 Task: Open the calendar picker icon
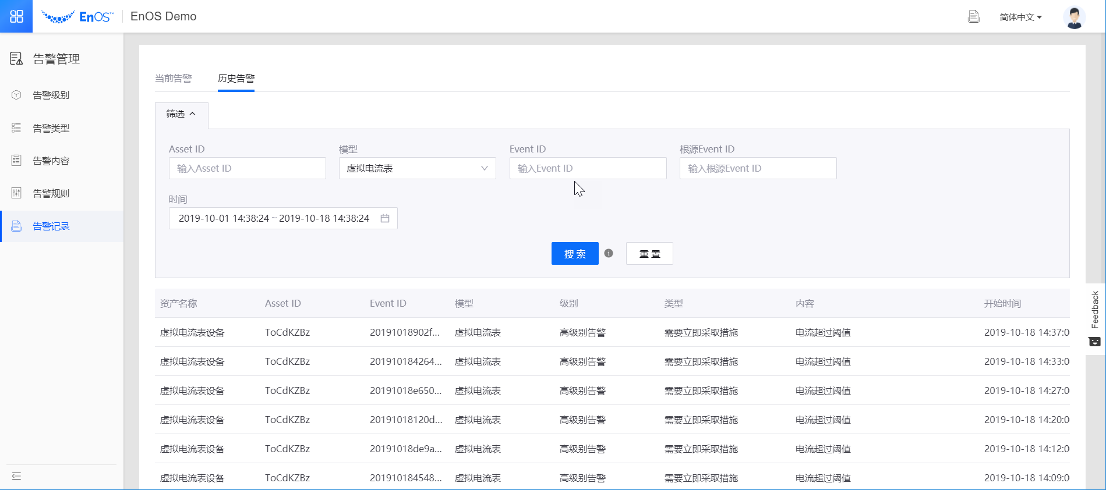tap(385, 218)
